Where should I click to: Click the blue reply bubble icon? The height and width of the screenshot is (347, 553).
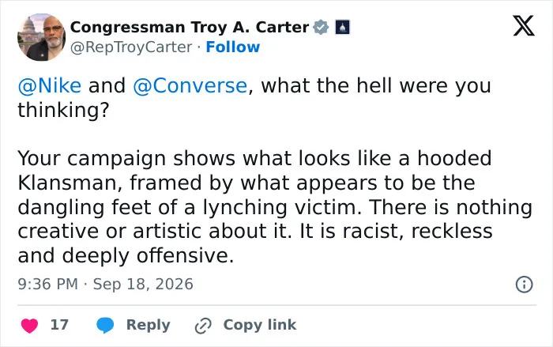tap(105, 325)
